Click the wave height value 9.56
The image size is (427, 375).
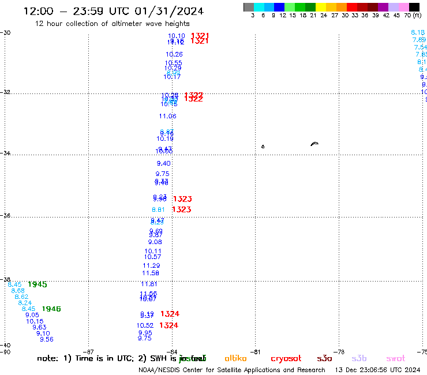47,339
